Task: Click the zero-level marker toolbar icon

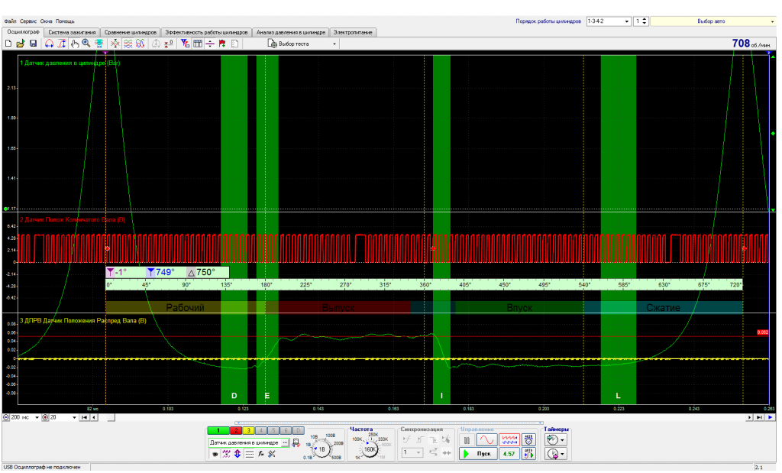Action: point(169,44)
